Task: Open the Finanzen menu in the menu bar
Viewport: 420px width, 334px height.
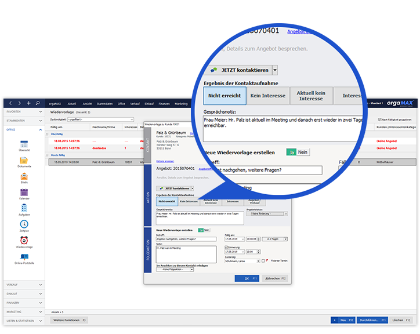Action: click(x=164, y=104)
